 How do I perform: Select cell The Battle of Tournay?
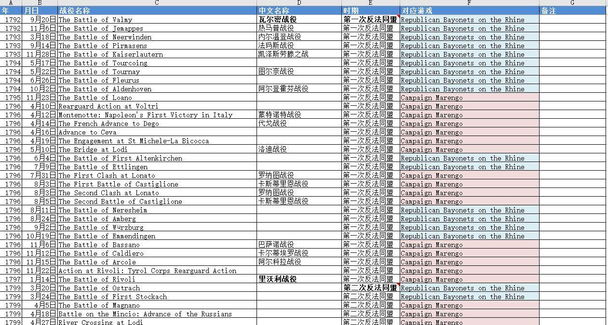(157, 72)
